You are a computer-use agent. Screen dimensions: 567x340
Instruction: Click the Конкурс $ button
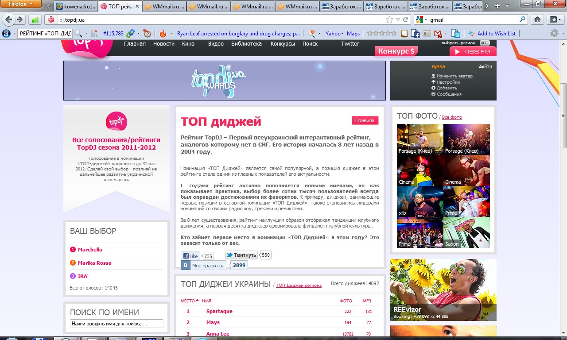(x=396, y=51)
